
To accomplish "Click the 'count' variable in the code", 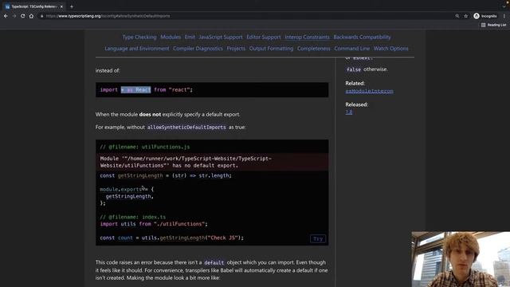I will click(x=125, y=238).
